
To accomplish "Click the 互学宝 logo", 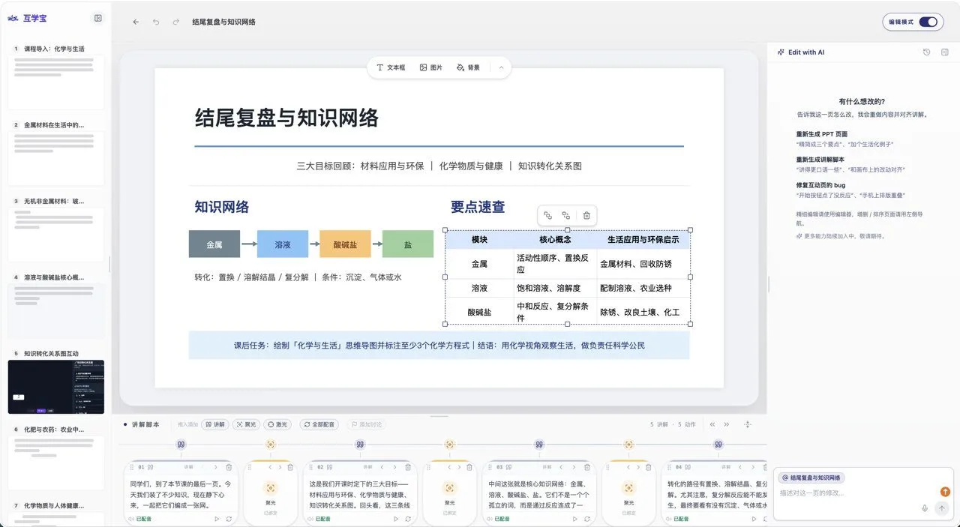I will (26, 18).
